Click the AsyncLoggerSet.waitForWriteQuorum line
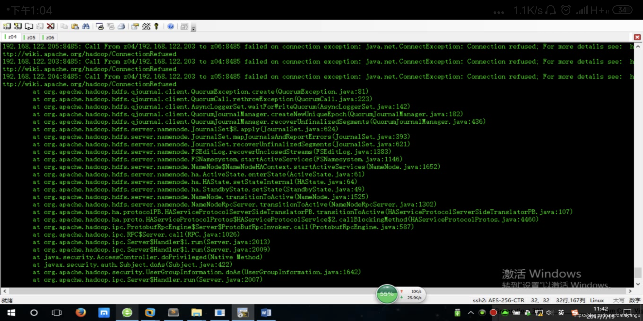The height and width of the screenshot is (321, 643). 221,106
